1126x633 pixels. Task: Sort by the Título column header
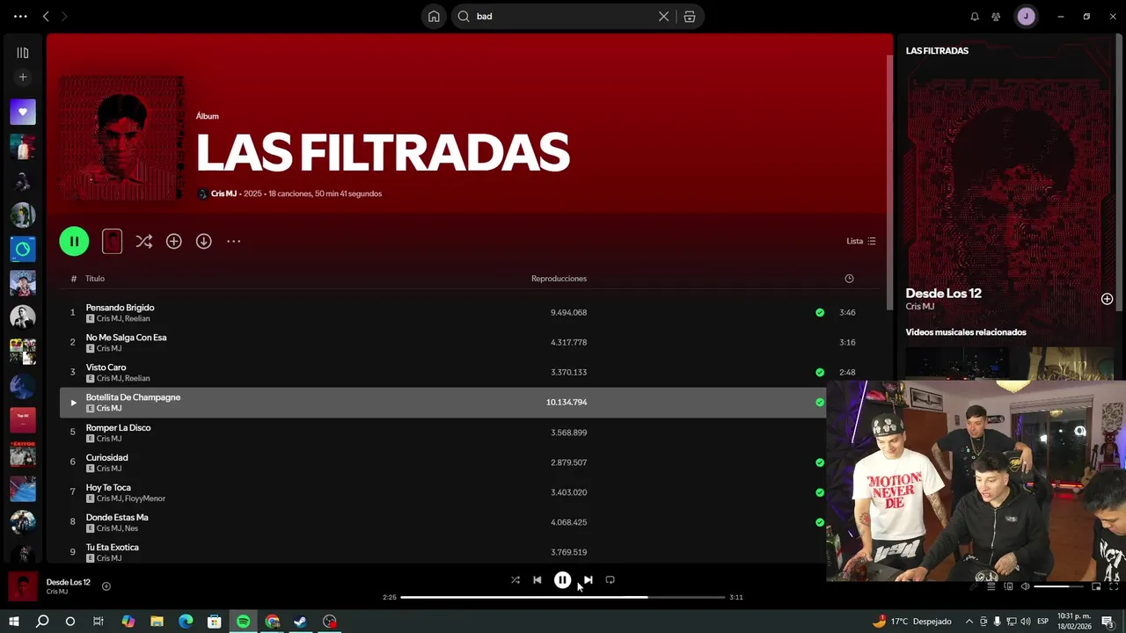(x=95, y=279)
